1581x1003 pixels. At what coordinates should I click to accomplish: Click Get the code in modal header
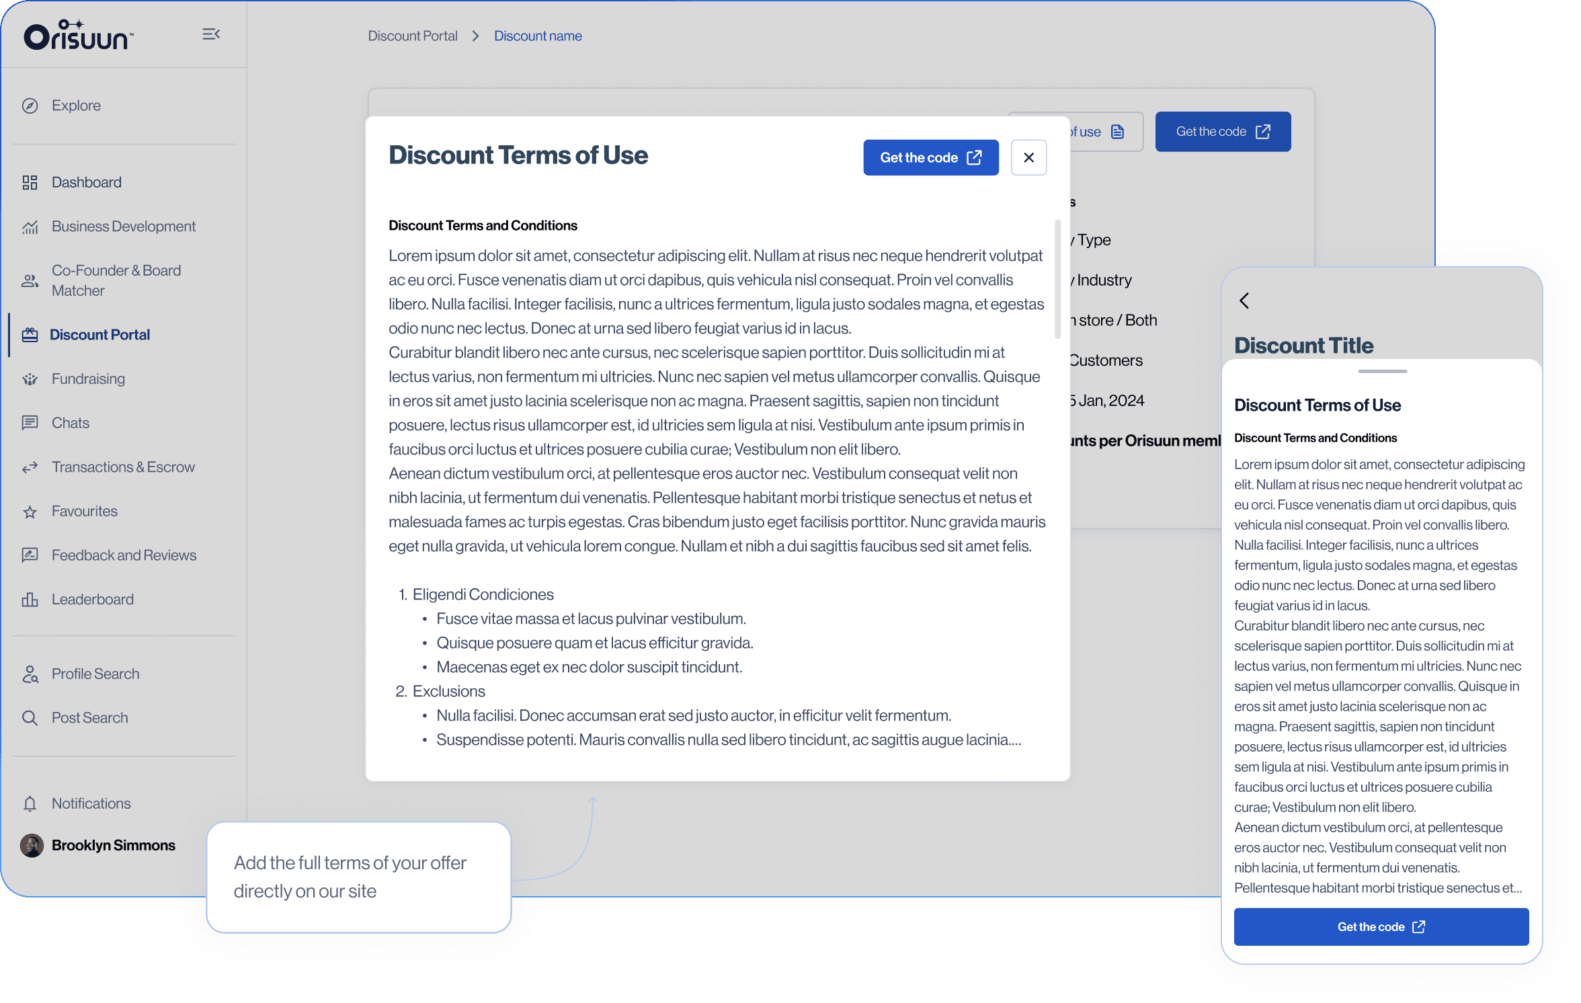pos(931,157)
